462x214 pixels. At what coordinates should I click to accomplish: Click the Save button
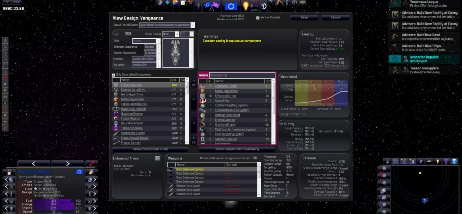point(304,17)
